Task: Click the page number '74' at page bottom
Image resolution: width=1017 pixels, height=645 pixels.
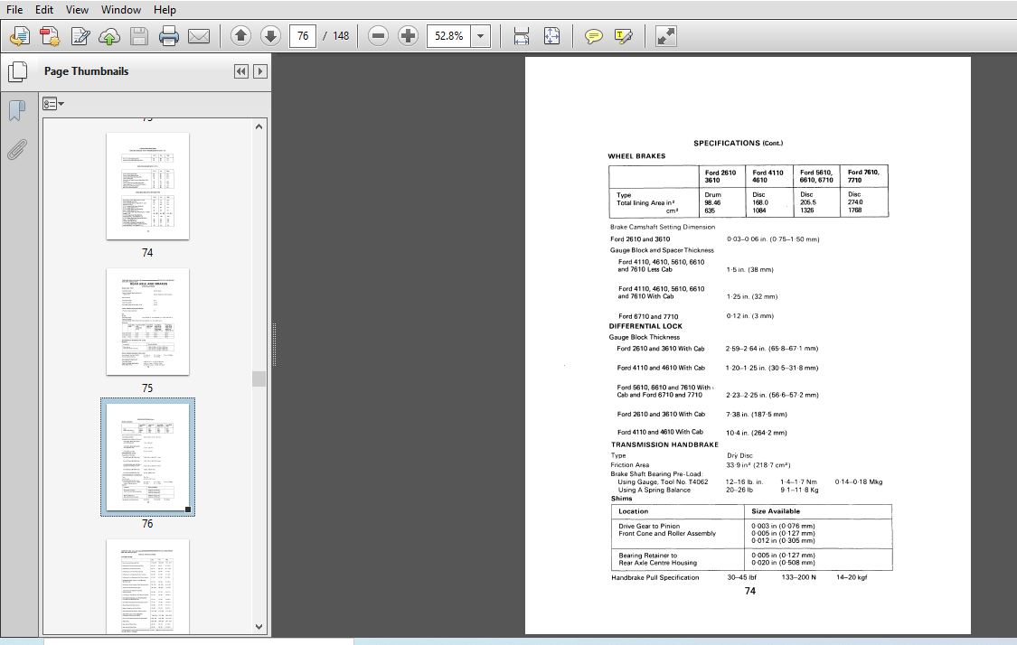Action: [749, 591]
